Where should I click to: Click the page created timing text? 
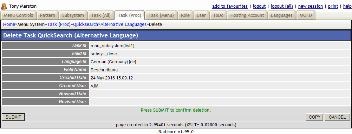point(176,125)
